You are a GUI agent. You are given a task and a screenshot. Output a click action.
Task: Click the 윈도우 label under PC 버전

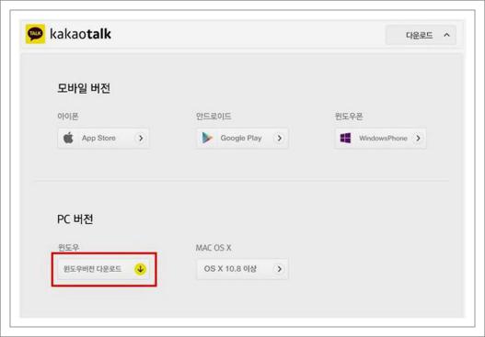(68, 248)
